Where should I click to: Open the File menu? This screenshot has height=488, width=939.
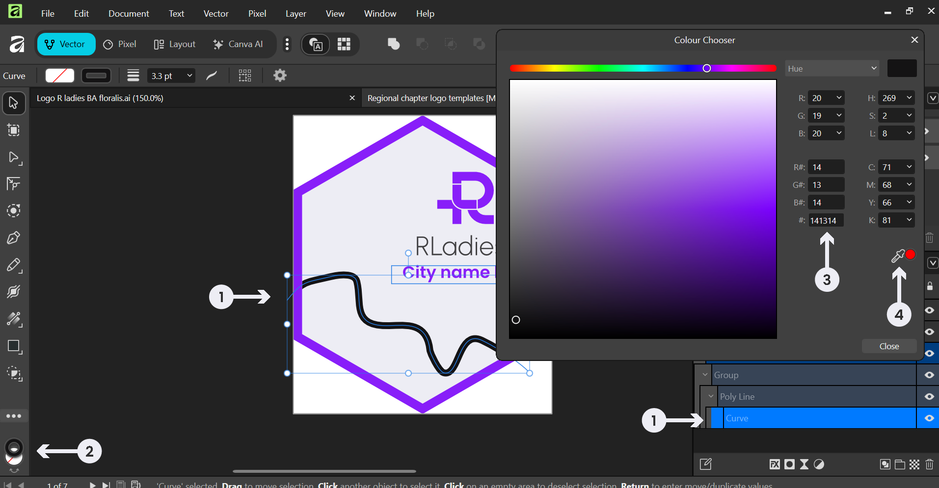pos(48,14)
